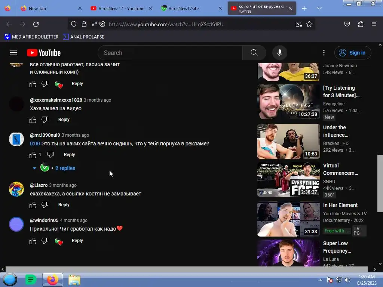Viewport: 383px width, 287px height.
Task: Like the comment by @windorin05
Action: pyautogui.click(x=33, y=241)
